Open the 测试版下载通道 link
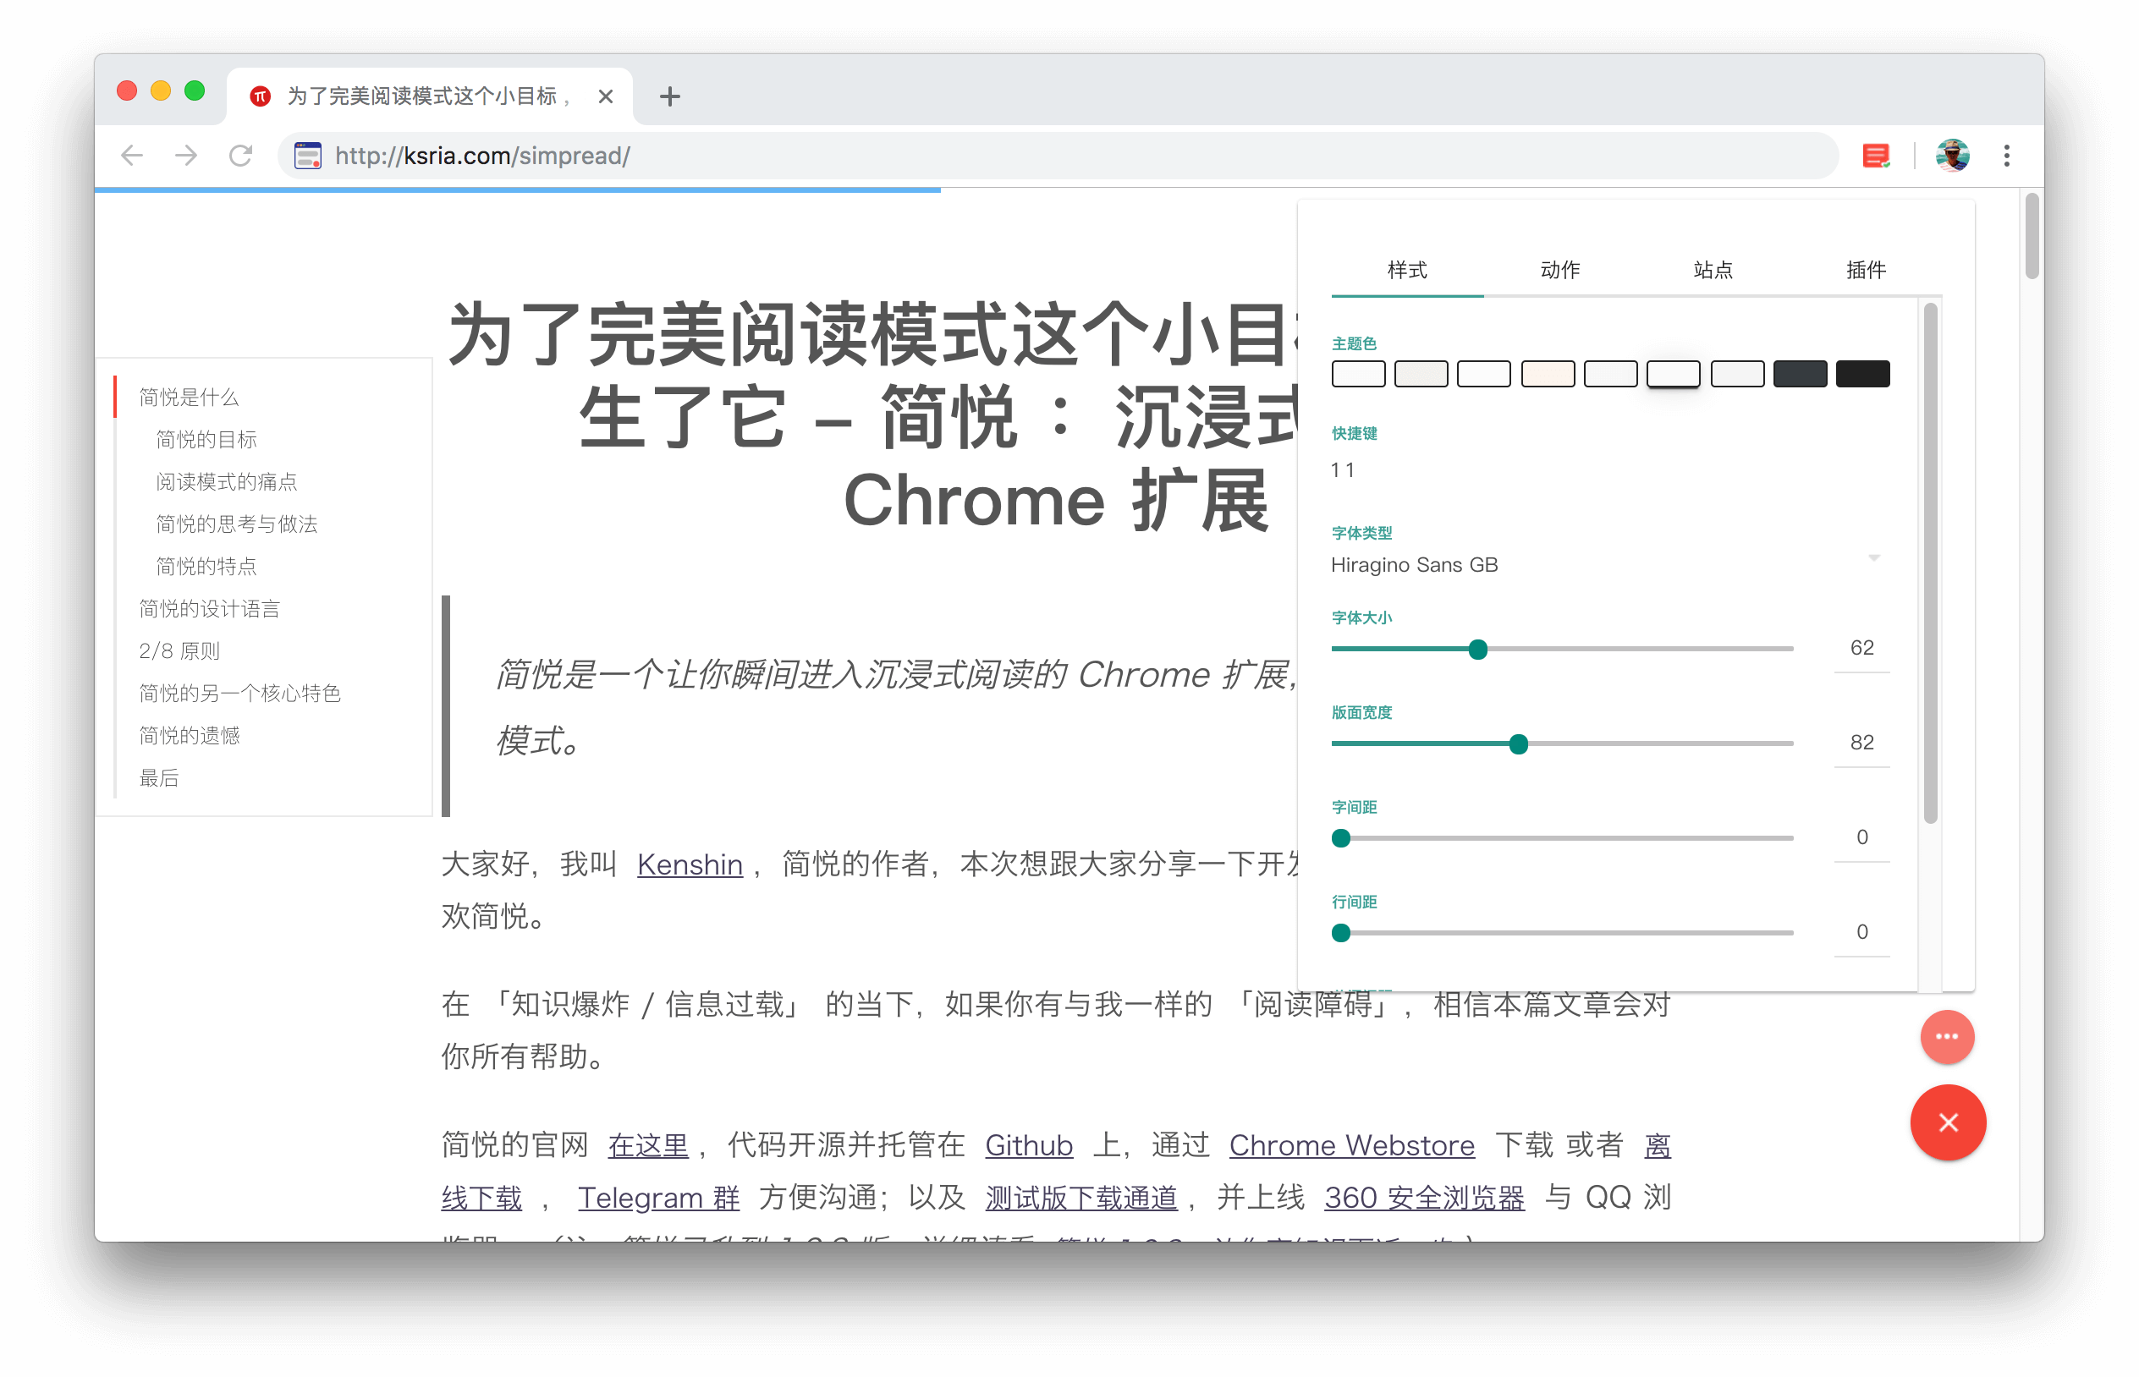 (x=1081, y=1199)
